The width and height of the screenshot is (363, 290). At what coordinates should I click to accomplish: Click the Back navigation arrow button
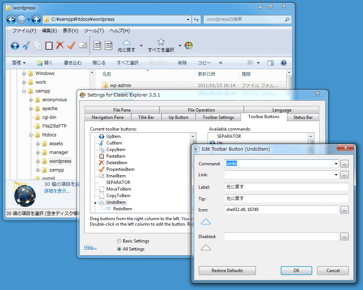(11, 19)
